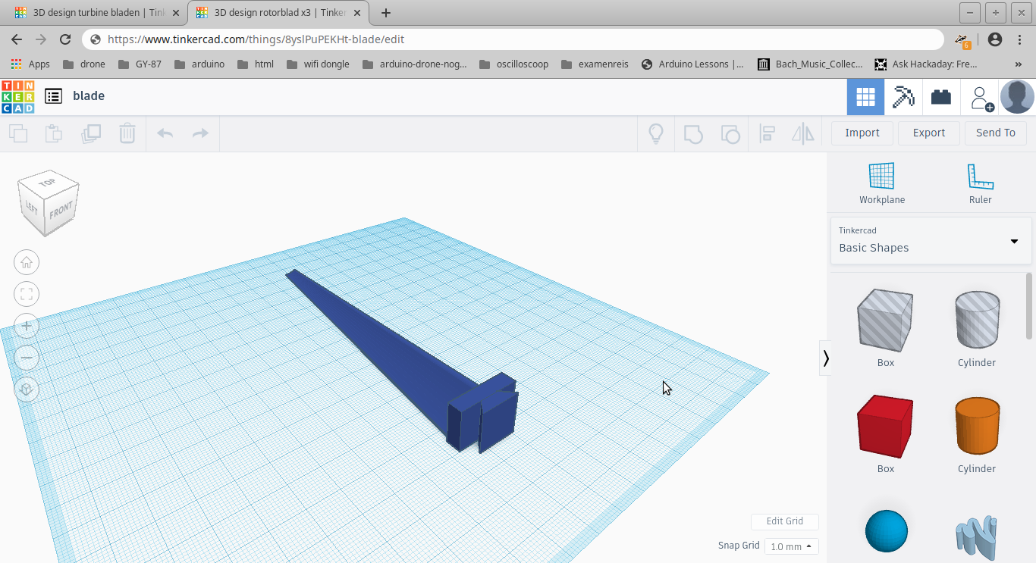This screenshot has height=563, width=1036.
Task: Open a new browser tab
Action: point(385,13)
